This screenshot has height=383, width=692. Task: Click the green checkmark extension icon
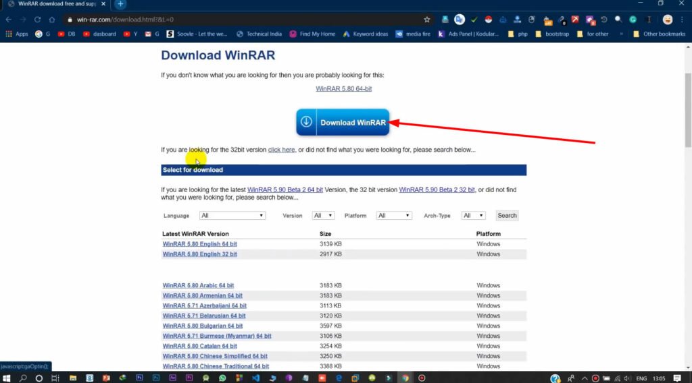tap(474, 20)
